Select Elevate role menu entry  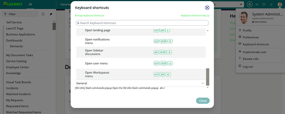tap(250, 59)
